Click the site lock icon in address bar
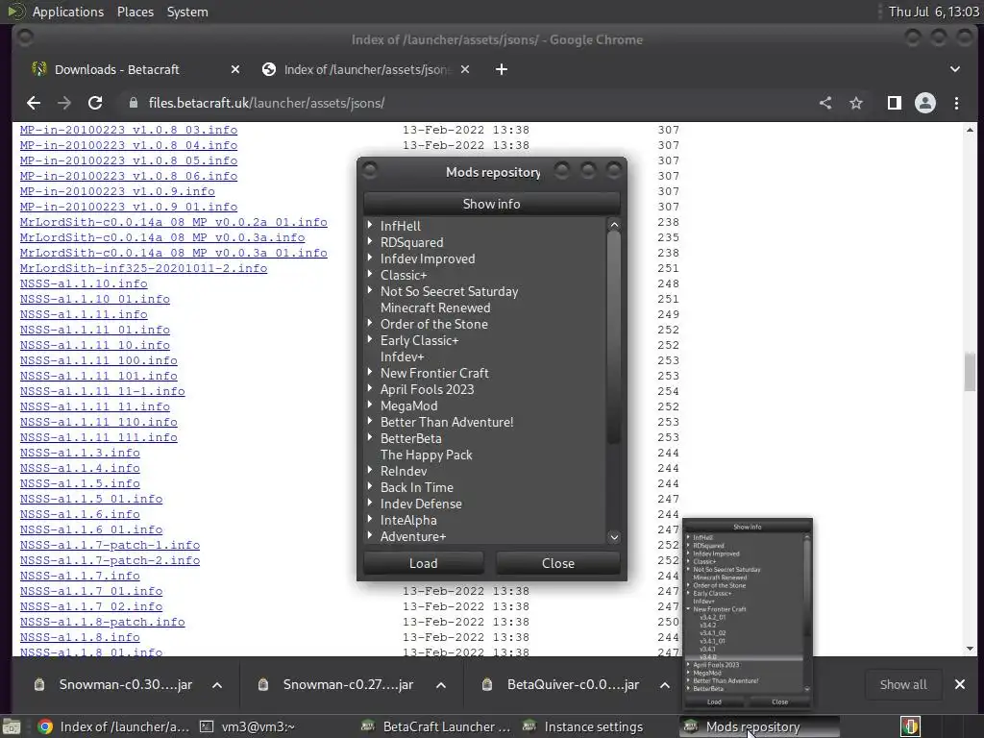The width and height of the screenshot is (984, 738). click(133, 103)
